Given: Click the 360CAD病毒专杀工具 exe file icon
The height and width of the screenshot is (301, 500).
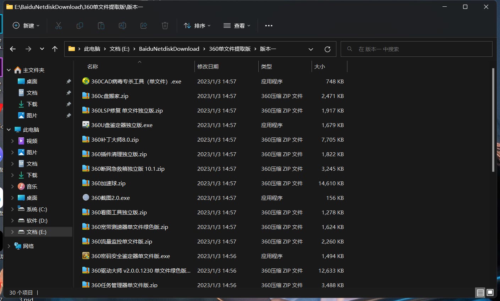Looking at the screenshot, I should pyautogui.click(x=86, y=81).
